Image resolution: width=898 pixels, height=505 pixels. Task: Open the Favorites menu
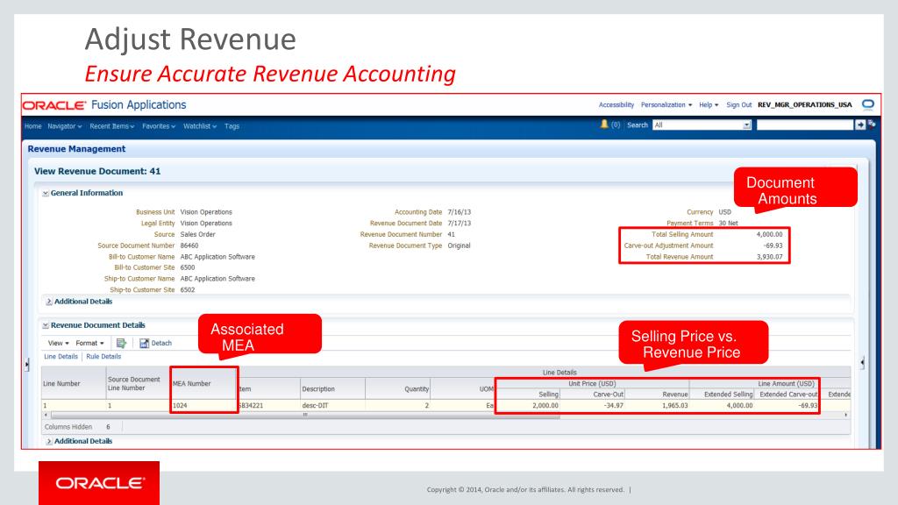click(159, 126)
